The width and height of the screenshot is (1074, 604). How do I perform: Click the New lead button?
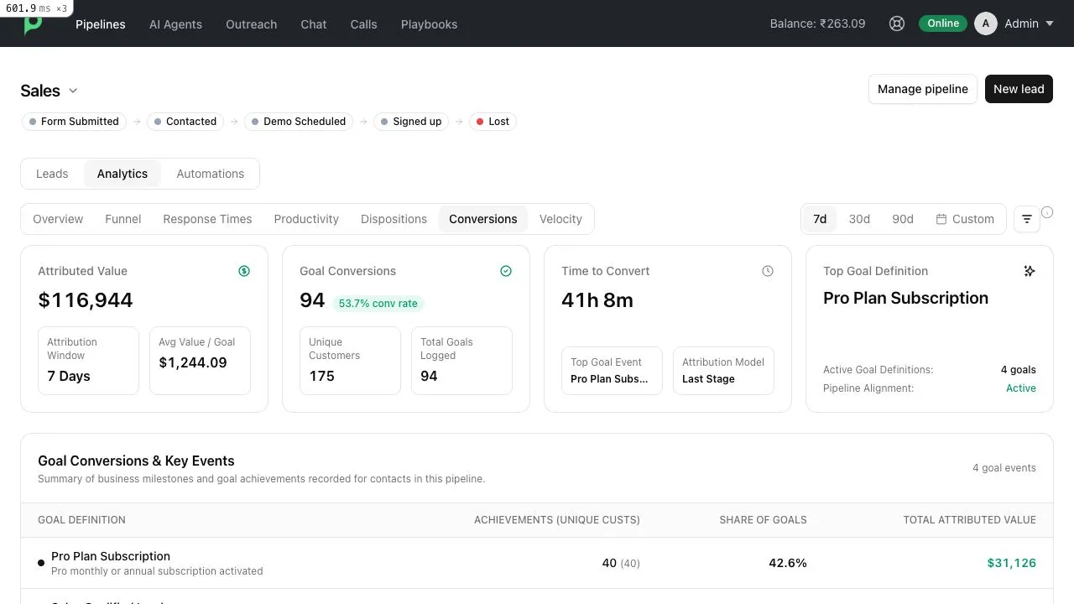pos(1019,89)
